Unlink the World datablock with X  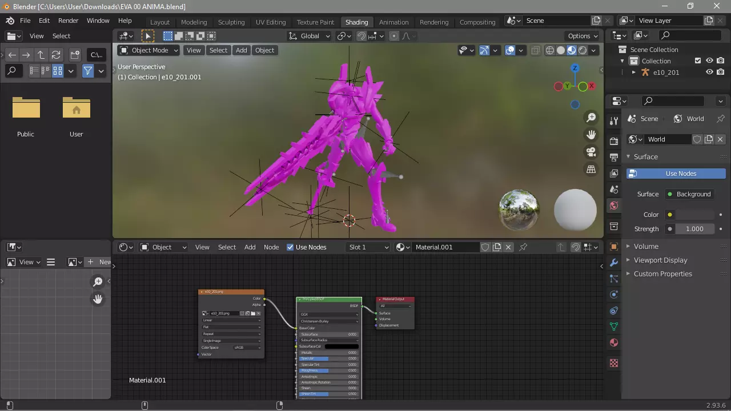720,139
